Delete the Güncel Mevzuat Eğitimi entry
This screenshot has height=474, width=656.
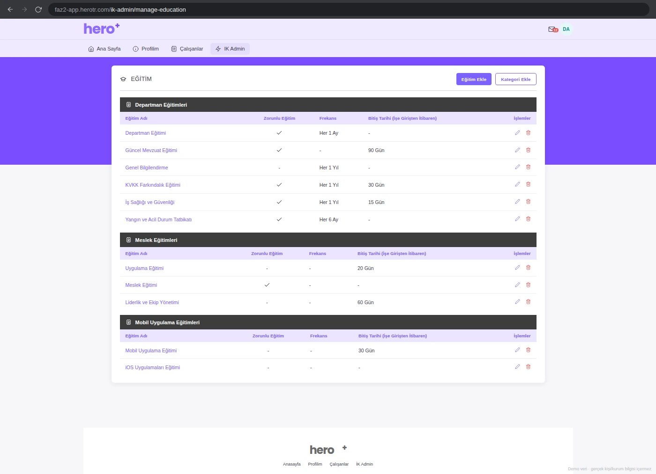click(528, 150)
